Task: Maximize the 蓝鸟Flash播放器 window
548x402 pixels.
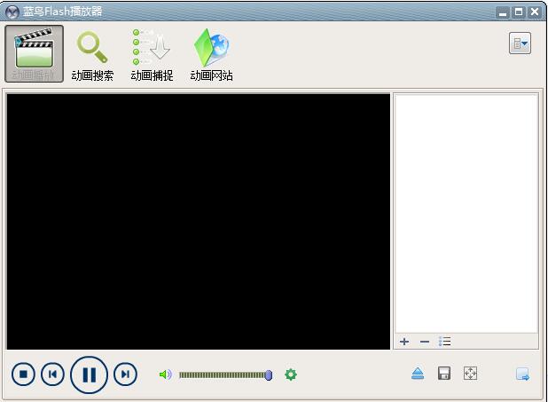Action: click(x=519, y=12)
